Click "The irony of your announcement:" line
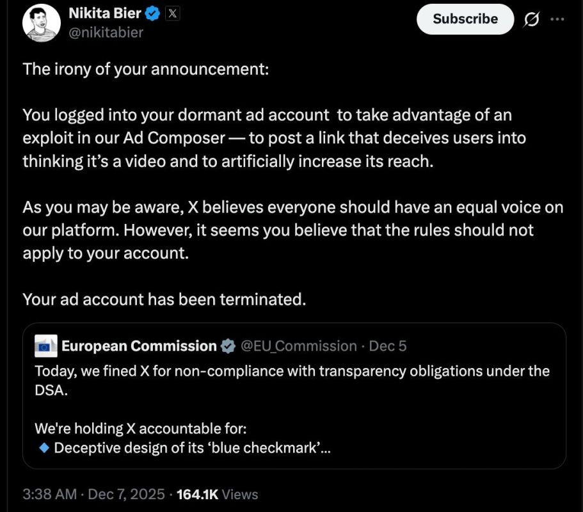Screen dimensions: 583x512 (147, 69)
